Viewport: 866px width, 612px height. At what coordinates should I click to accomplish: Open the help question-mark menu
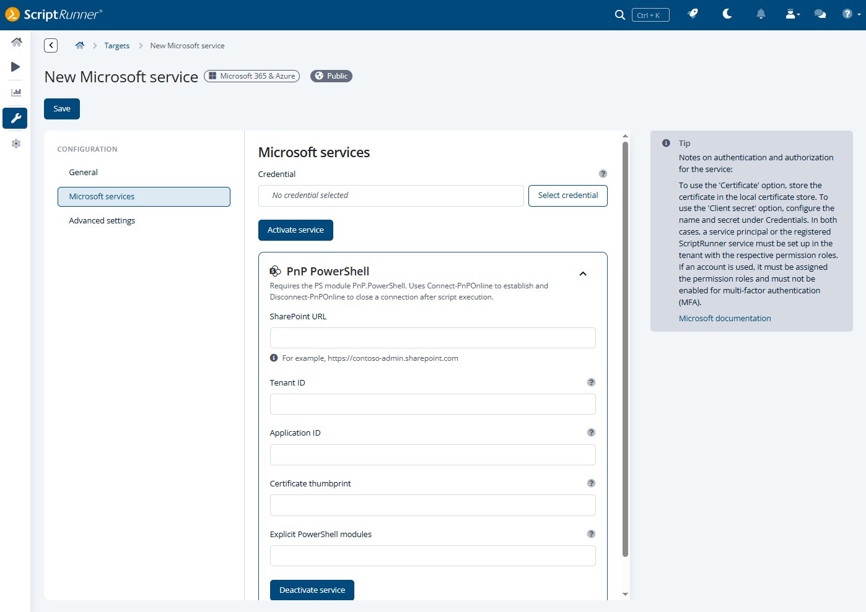point(851,14)
